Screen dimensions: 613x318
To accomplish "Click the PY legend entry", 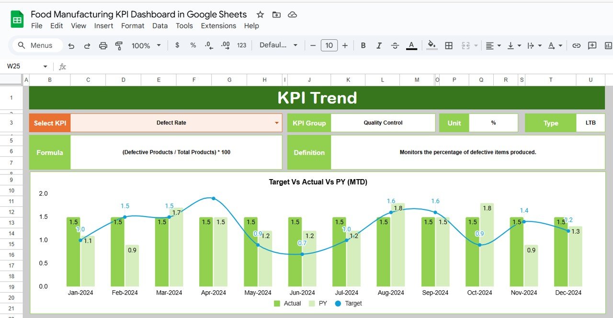I will click(318, 303).
